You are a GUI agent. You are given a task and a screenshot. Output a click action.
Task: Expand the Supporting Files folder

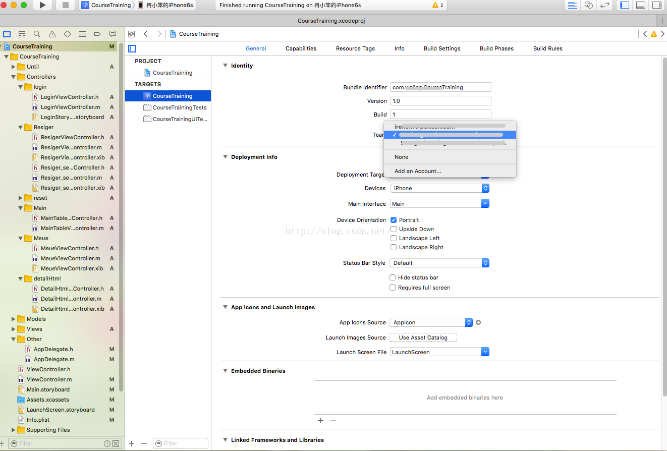click(14, 430)
